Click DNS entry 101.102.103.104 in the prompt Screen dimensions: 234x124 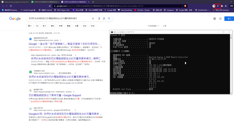coord(156,77)
